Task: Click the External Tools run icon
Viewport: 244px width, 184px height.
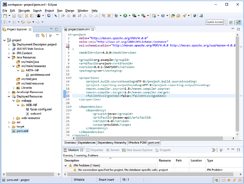Action: point(143,16)
